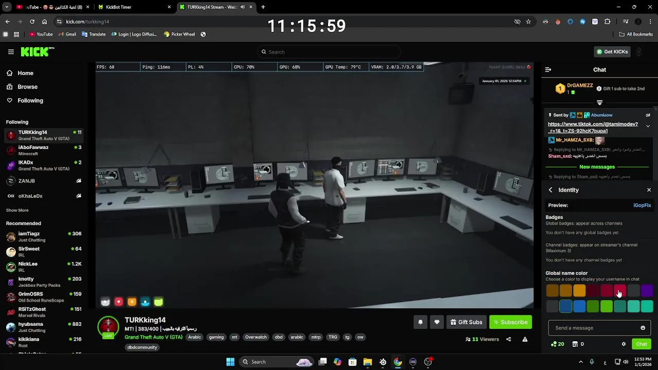The width and height of the screenshot is (658, 370).
Task: Open the Chrome apps grid icon
Action: tap(16, 34)
